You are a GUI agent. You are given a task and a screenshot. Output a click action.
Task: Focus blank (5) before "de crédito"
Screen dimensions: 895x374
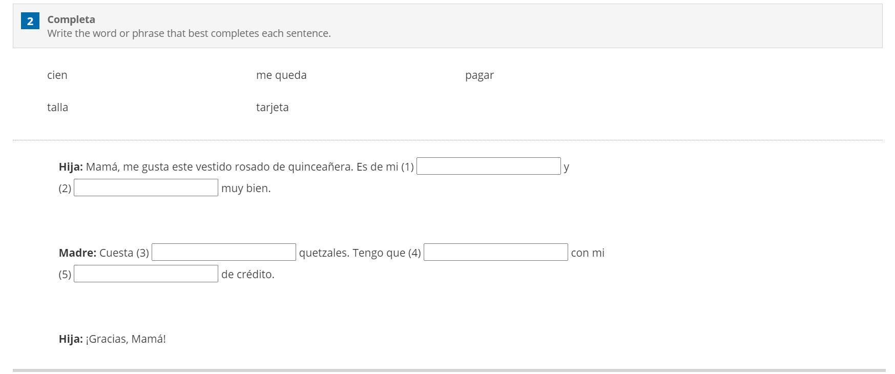pyautogui.click(x=146, y=274)
